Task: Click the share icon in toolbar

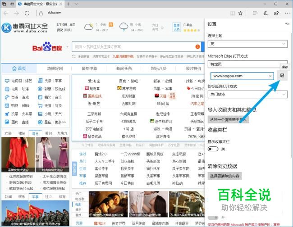Action: 276,13
